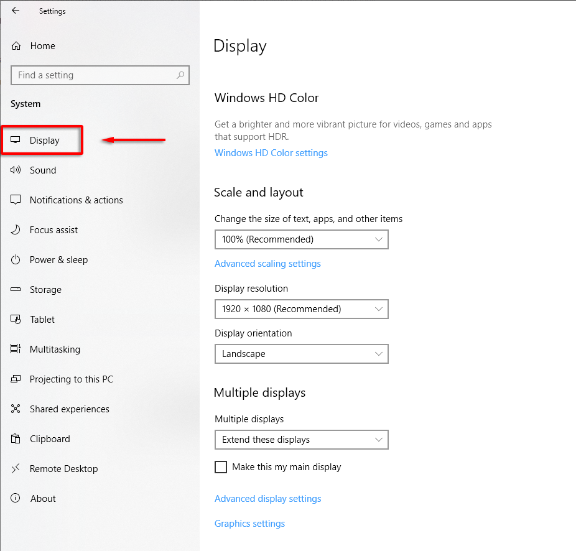Open the Graphics settings link
Screen dimensions: 576x551
point(249,524)
